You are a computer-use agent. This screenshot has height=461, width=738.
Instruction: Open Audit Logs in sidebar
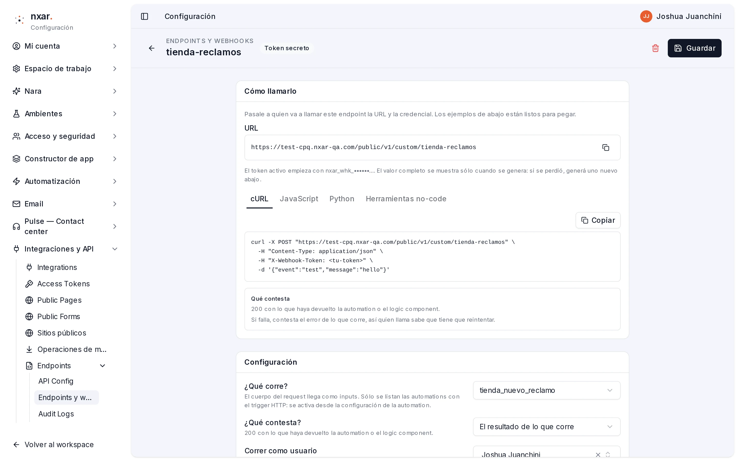pos(56,414)
